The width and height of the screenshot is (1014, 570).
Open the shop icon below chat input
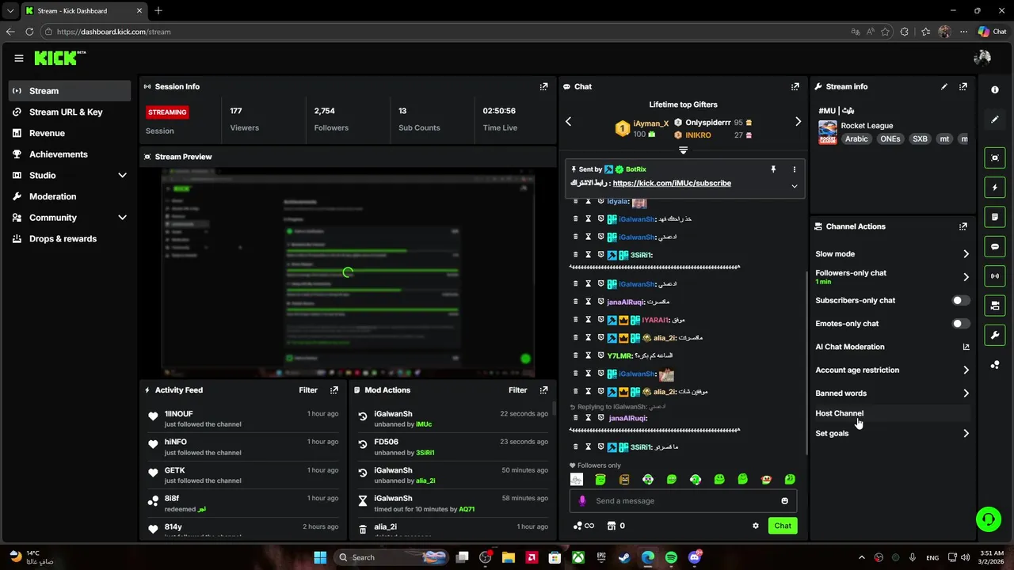611,526
